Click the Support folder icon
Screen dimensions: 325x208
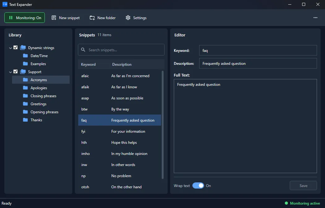click(23, 72)
